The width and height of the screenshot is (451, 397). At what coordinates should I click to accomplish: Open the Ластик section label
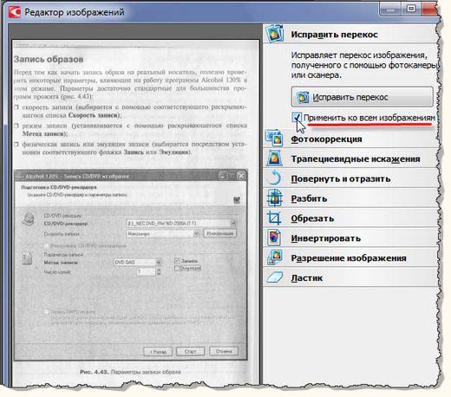306,278
